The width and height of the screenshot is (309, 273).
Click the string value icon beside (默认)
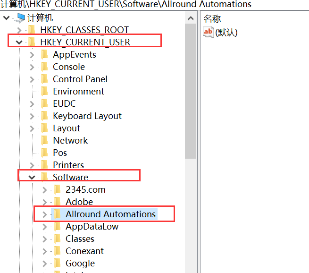point(208,32)
